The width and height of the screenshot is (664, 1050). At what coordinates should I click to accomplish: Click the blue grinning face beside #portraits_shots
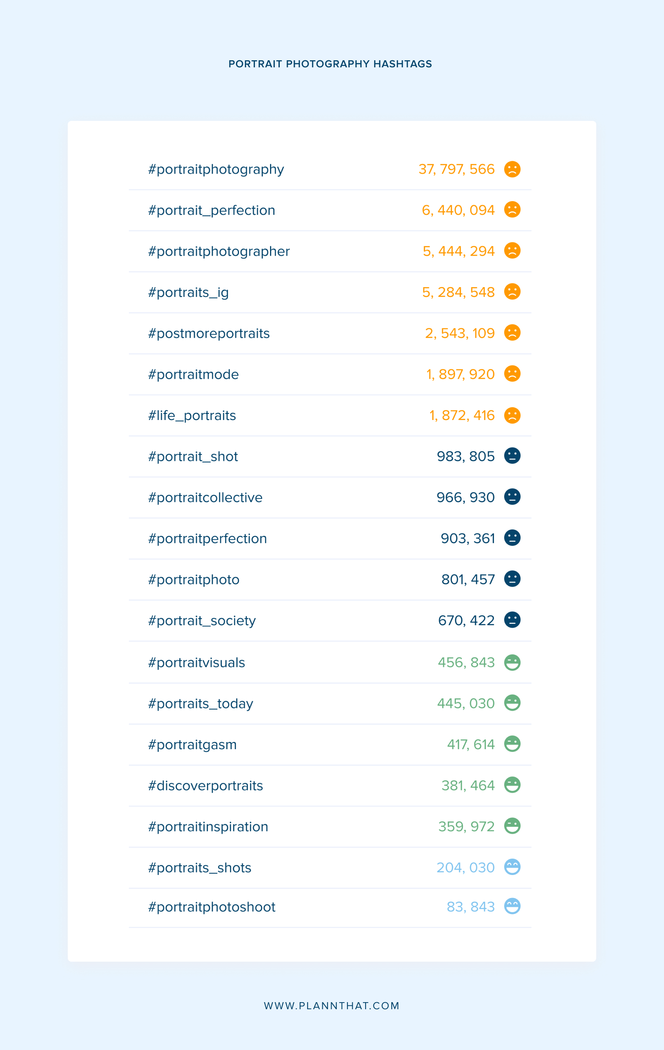[512, 867]
